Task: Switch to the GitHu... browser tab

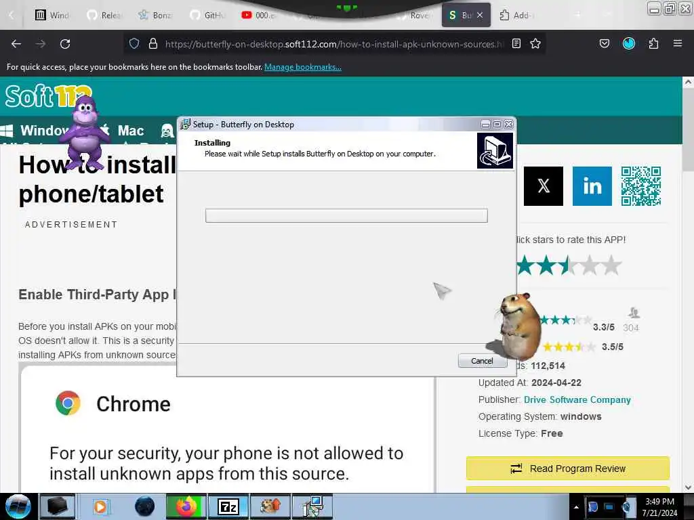Action: [x=207, y=15]
